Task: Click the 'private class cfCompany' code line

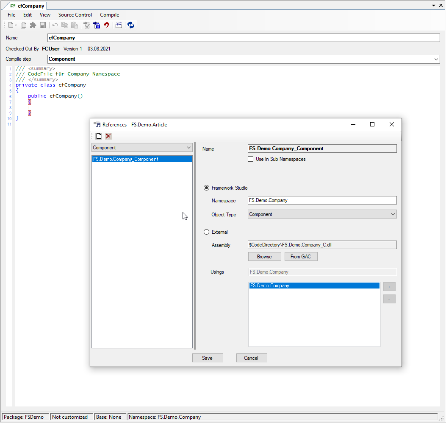Action: (51, 85)
